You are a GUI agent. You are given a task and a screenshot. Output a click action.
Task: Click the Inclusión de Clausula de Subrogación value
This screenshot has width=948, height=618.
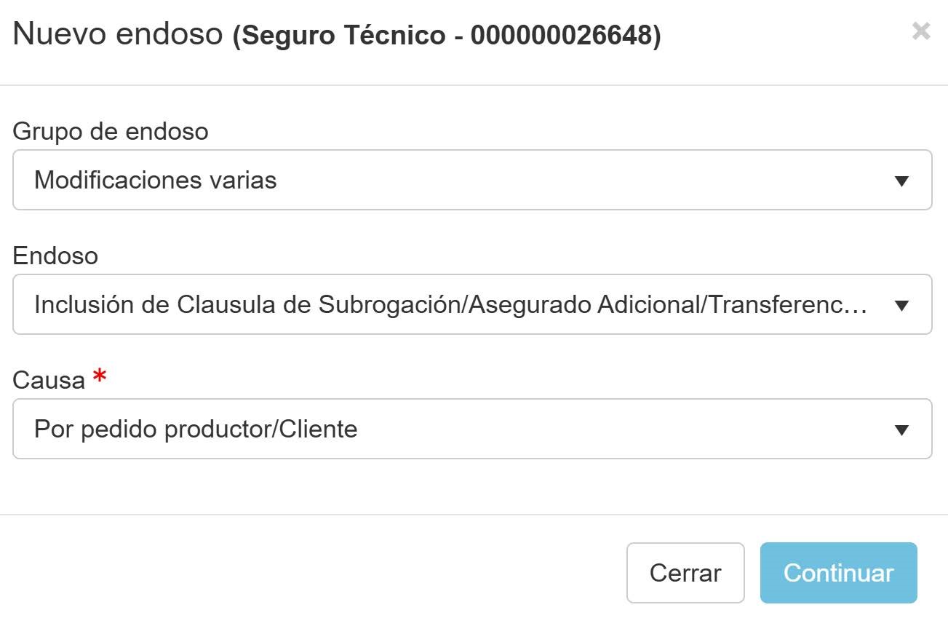click(x=450, y=305)
